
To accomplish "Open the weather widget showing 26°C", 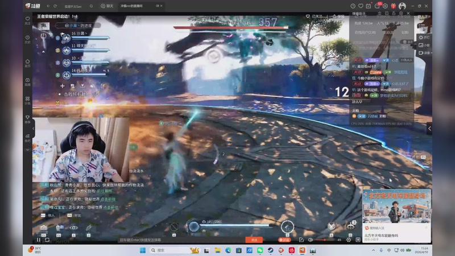I will coord(35,250).
